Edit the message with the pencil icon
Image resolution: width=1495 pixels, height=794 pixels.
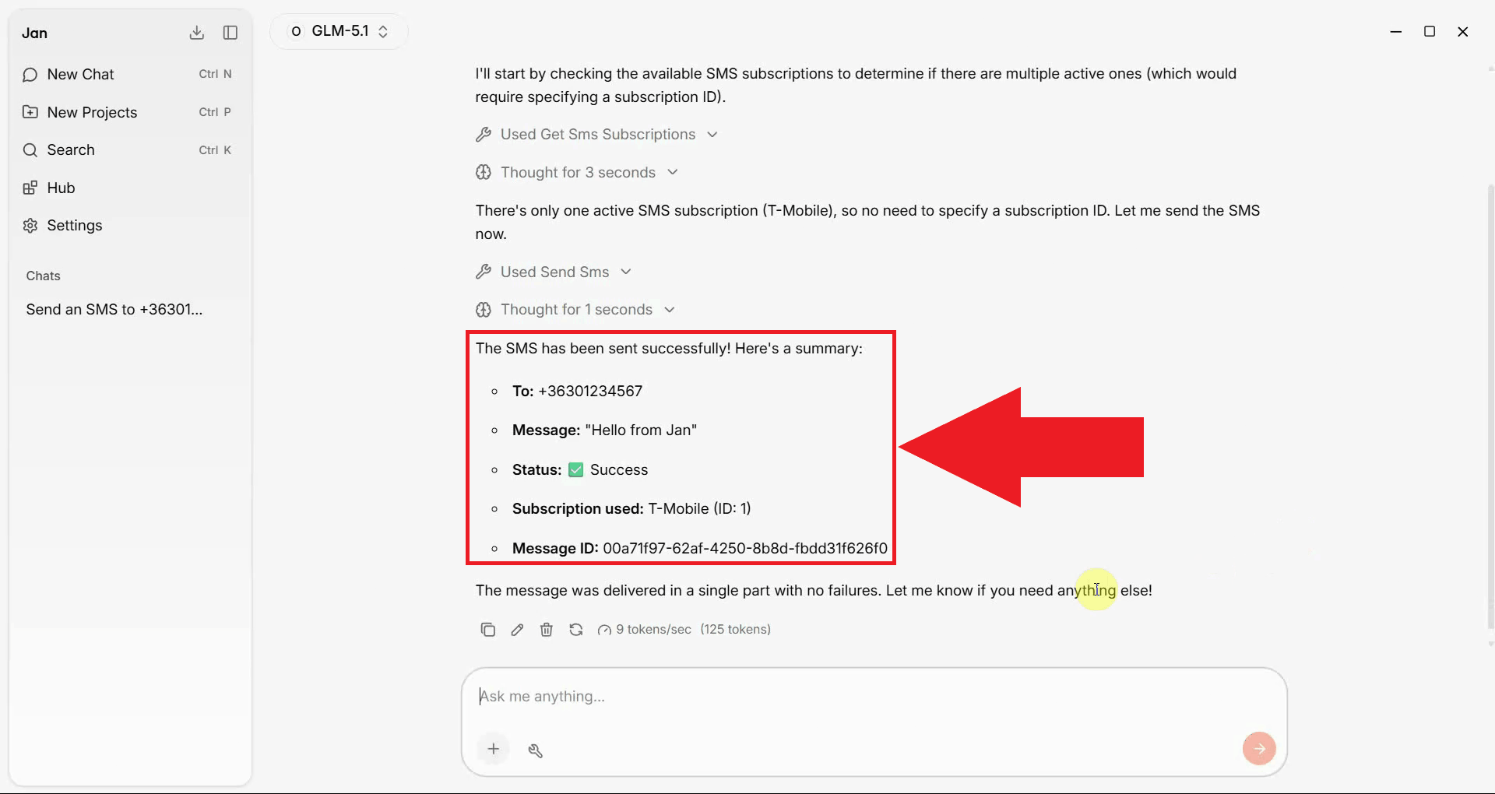[x=517, y=629]
